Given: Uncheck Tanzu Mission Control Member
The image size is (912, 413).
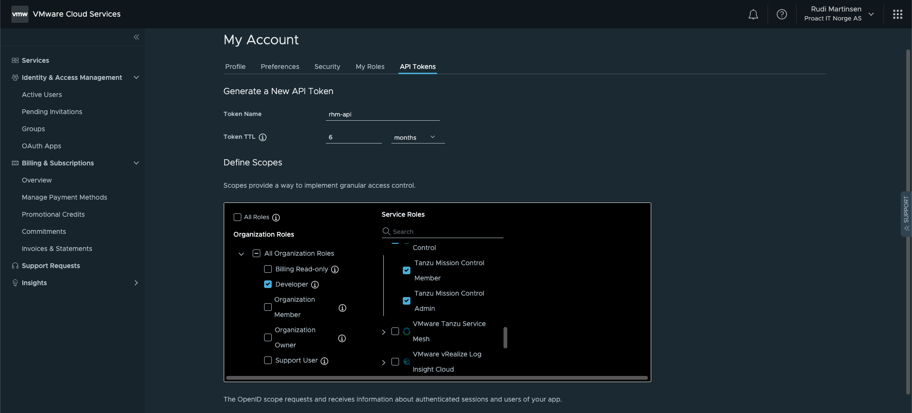Looking at the screenshot, I should pyautogui.click(x=407, y=270).
